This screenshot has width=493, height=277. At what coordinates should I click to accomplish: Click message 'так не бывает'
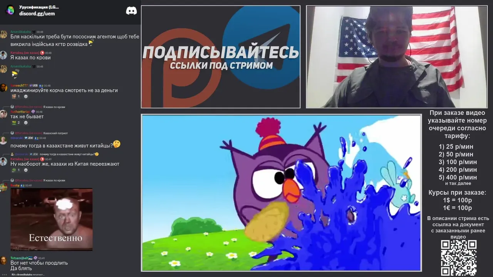[27, 117]
